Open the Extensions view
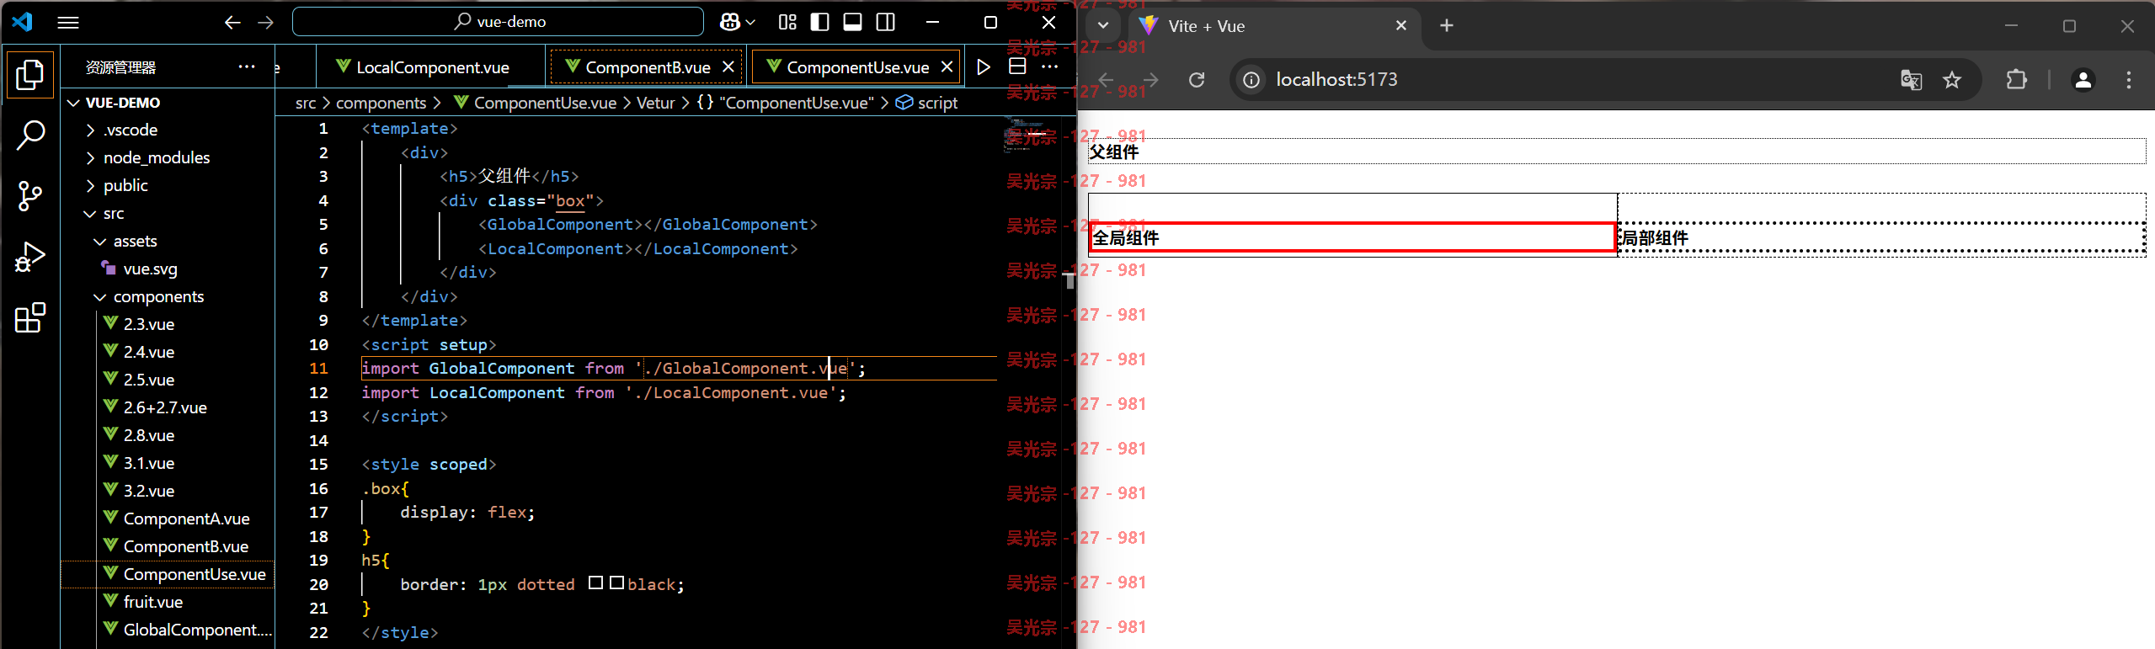This screenshot has height=649, width=2155. 30,317
